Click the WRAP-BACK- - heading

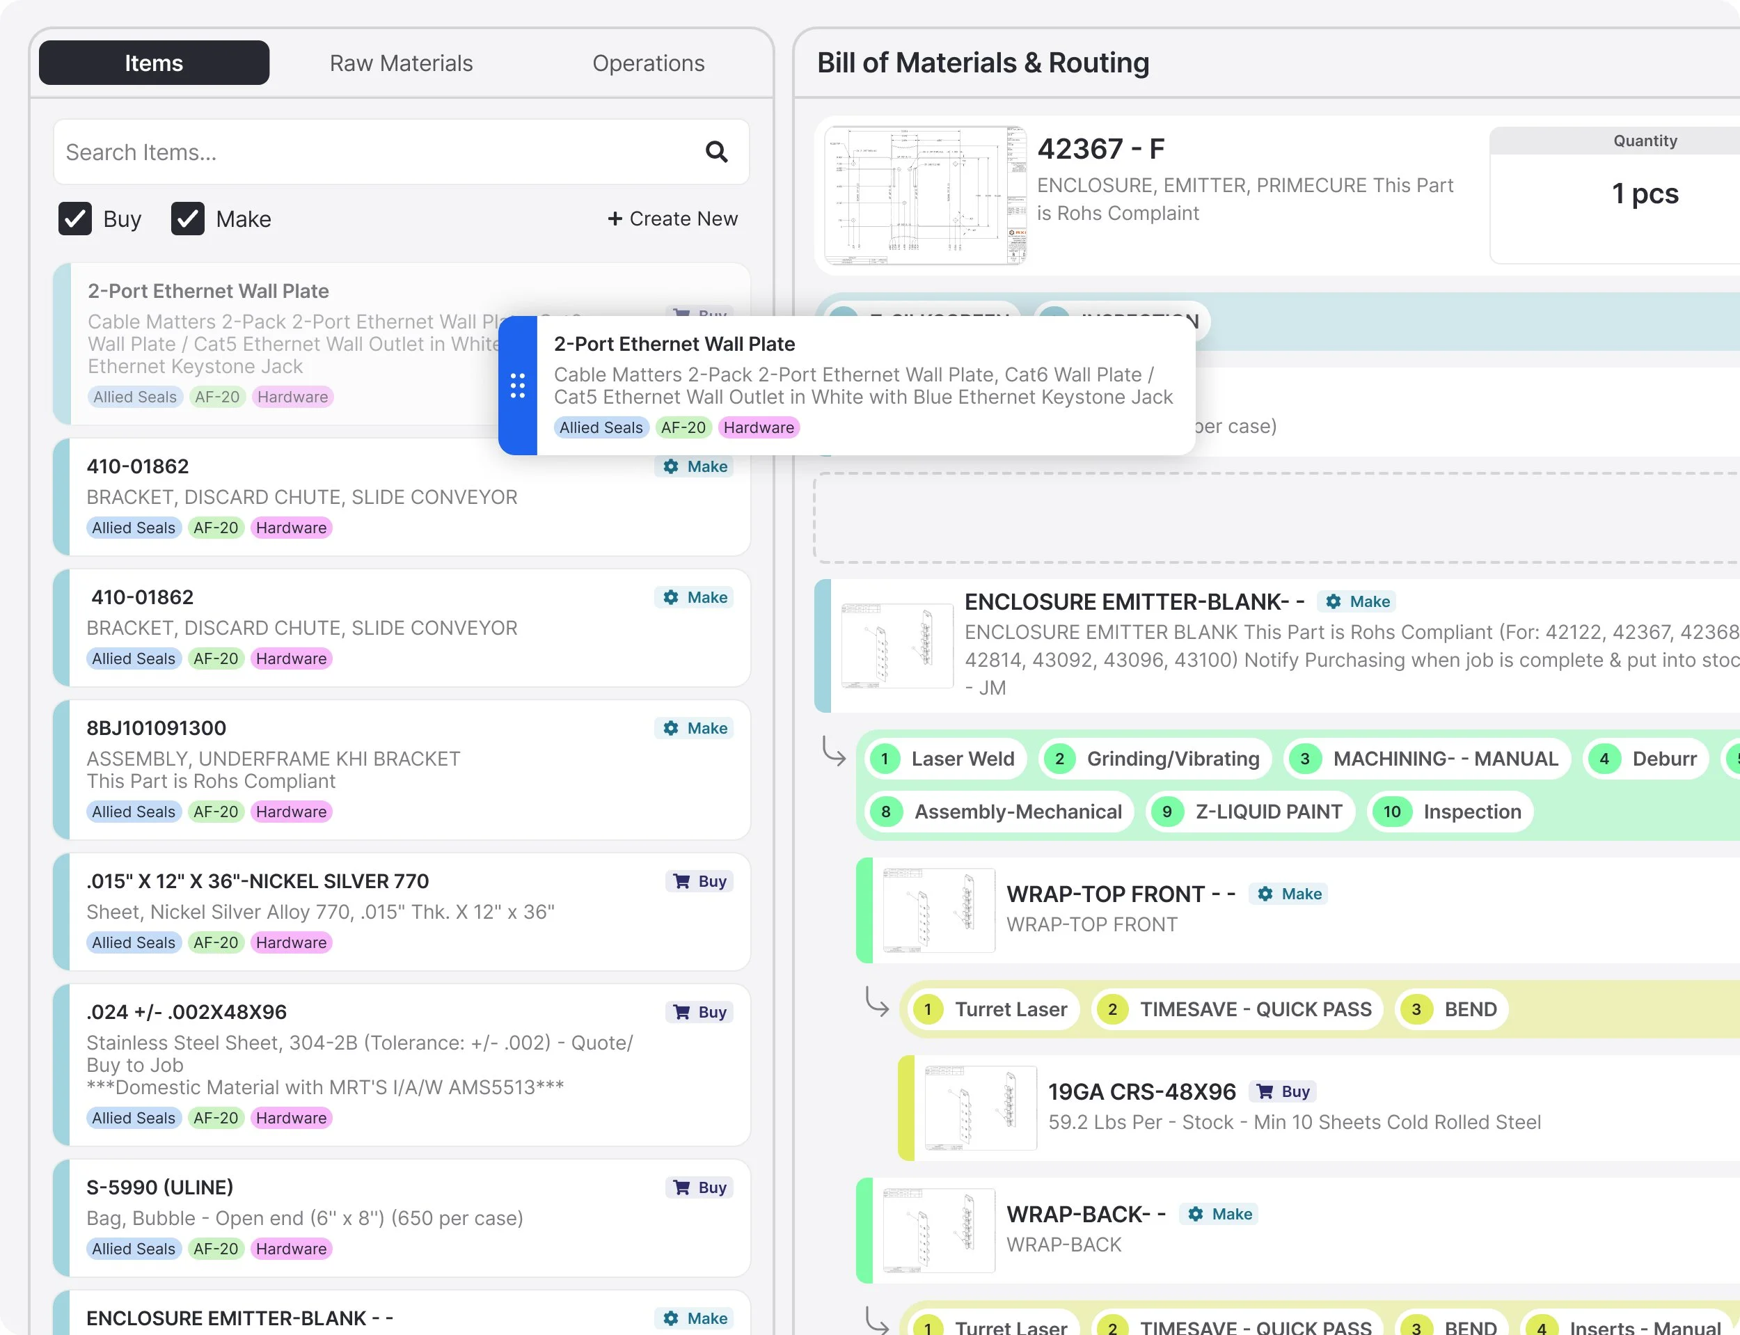point(1086,1214)
